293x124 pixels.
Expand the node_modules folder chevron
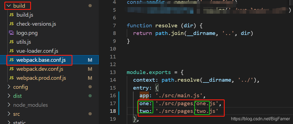coord(9,105)
